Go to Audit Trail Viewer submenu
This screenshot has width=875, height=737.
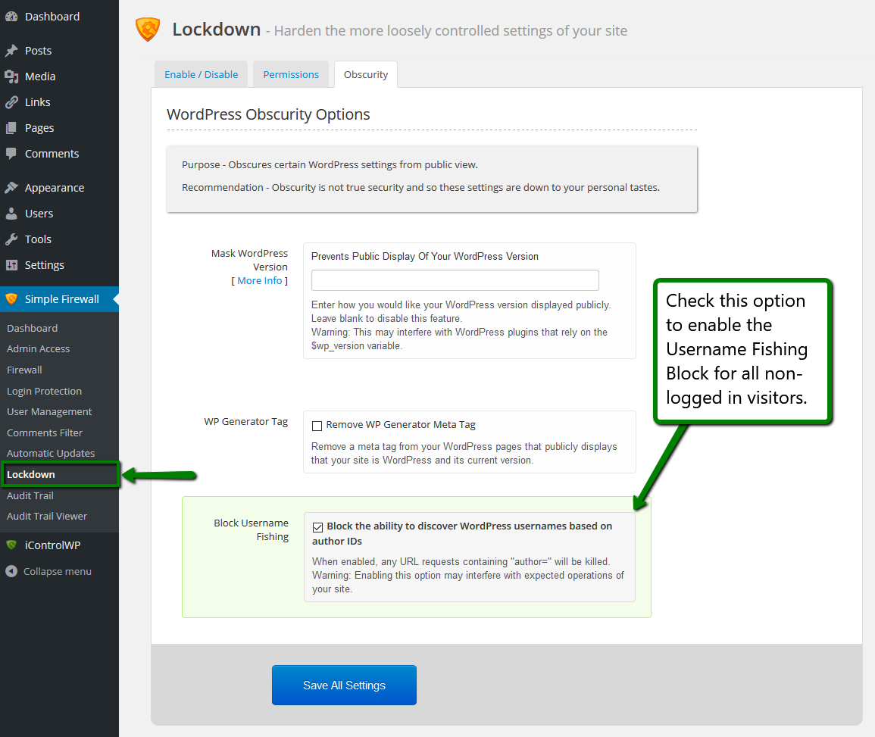(x=46, y=517)
